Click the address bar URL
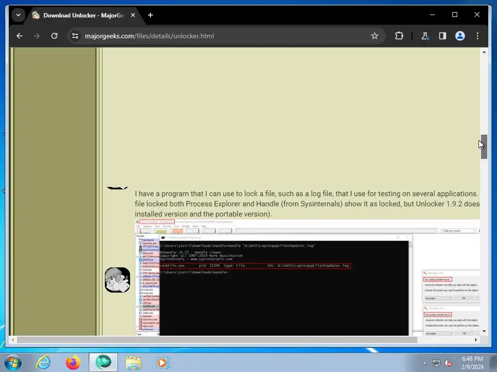 149,36
